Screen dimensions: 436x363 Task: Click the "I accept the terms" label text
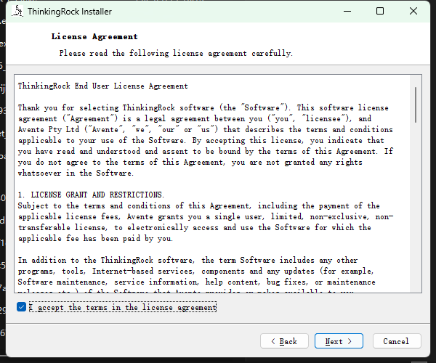(x=123, y=307)
